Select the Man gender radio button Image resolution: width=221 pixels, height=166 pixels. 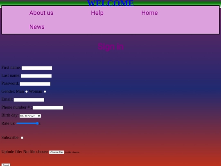pyautogui.click(x=26, y=92)
